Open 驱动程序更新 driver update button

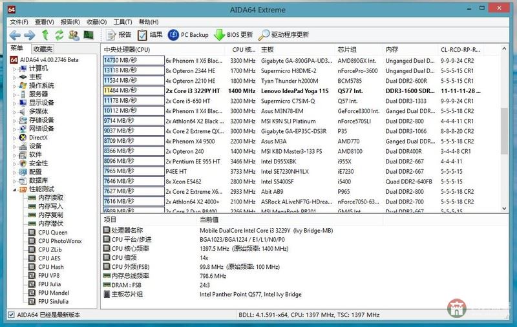(284, 35)
